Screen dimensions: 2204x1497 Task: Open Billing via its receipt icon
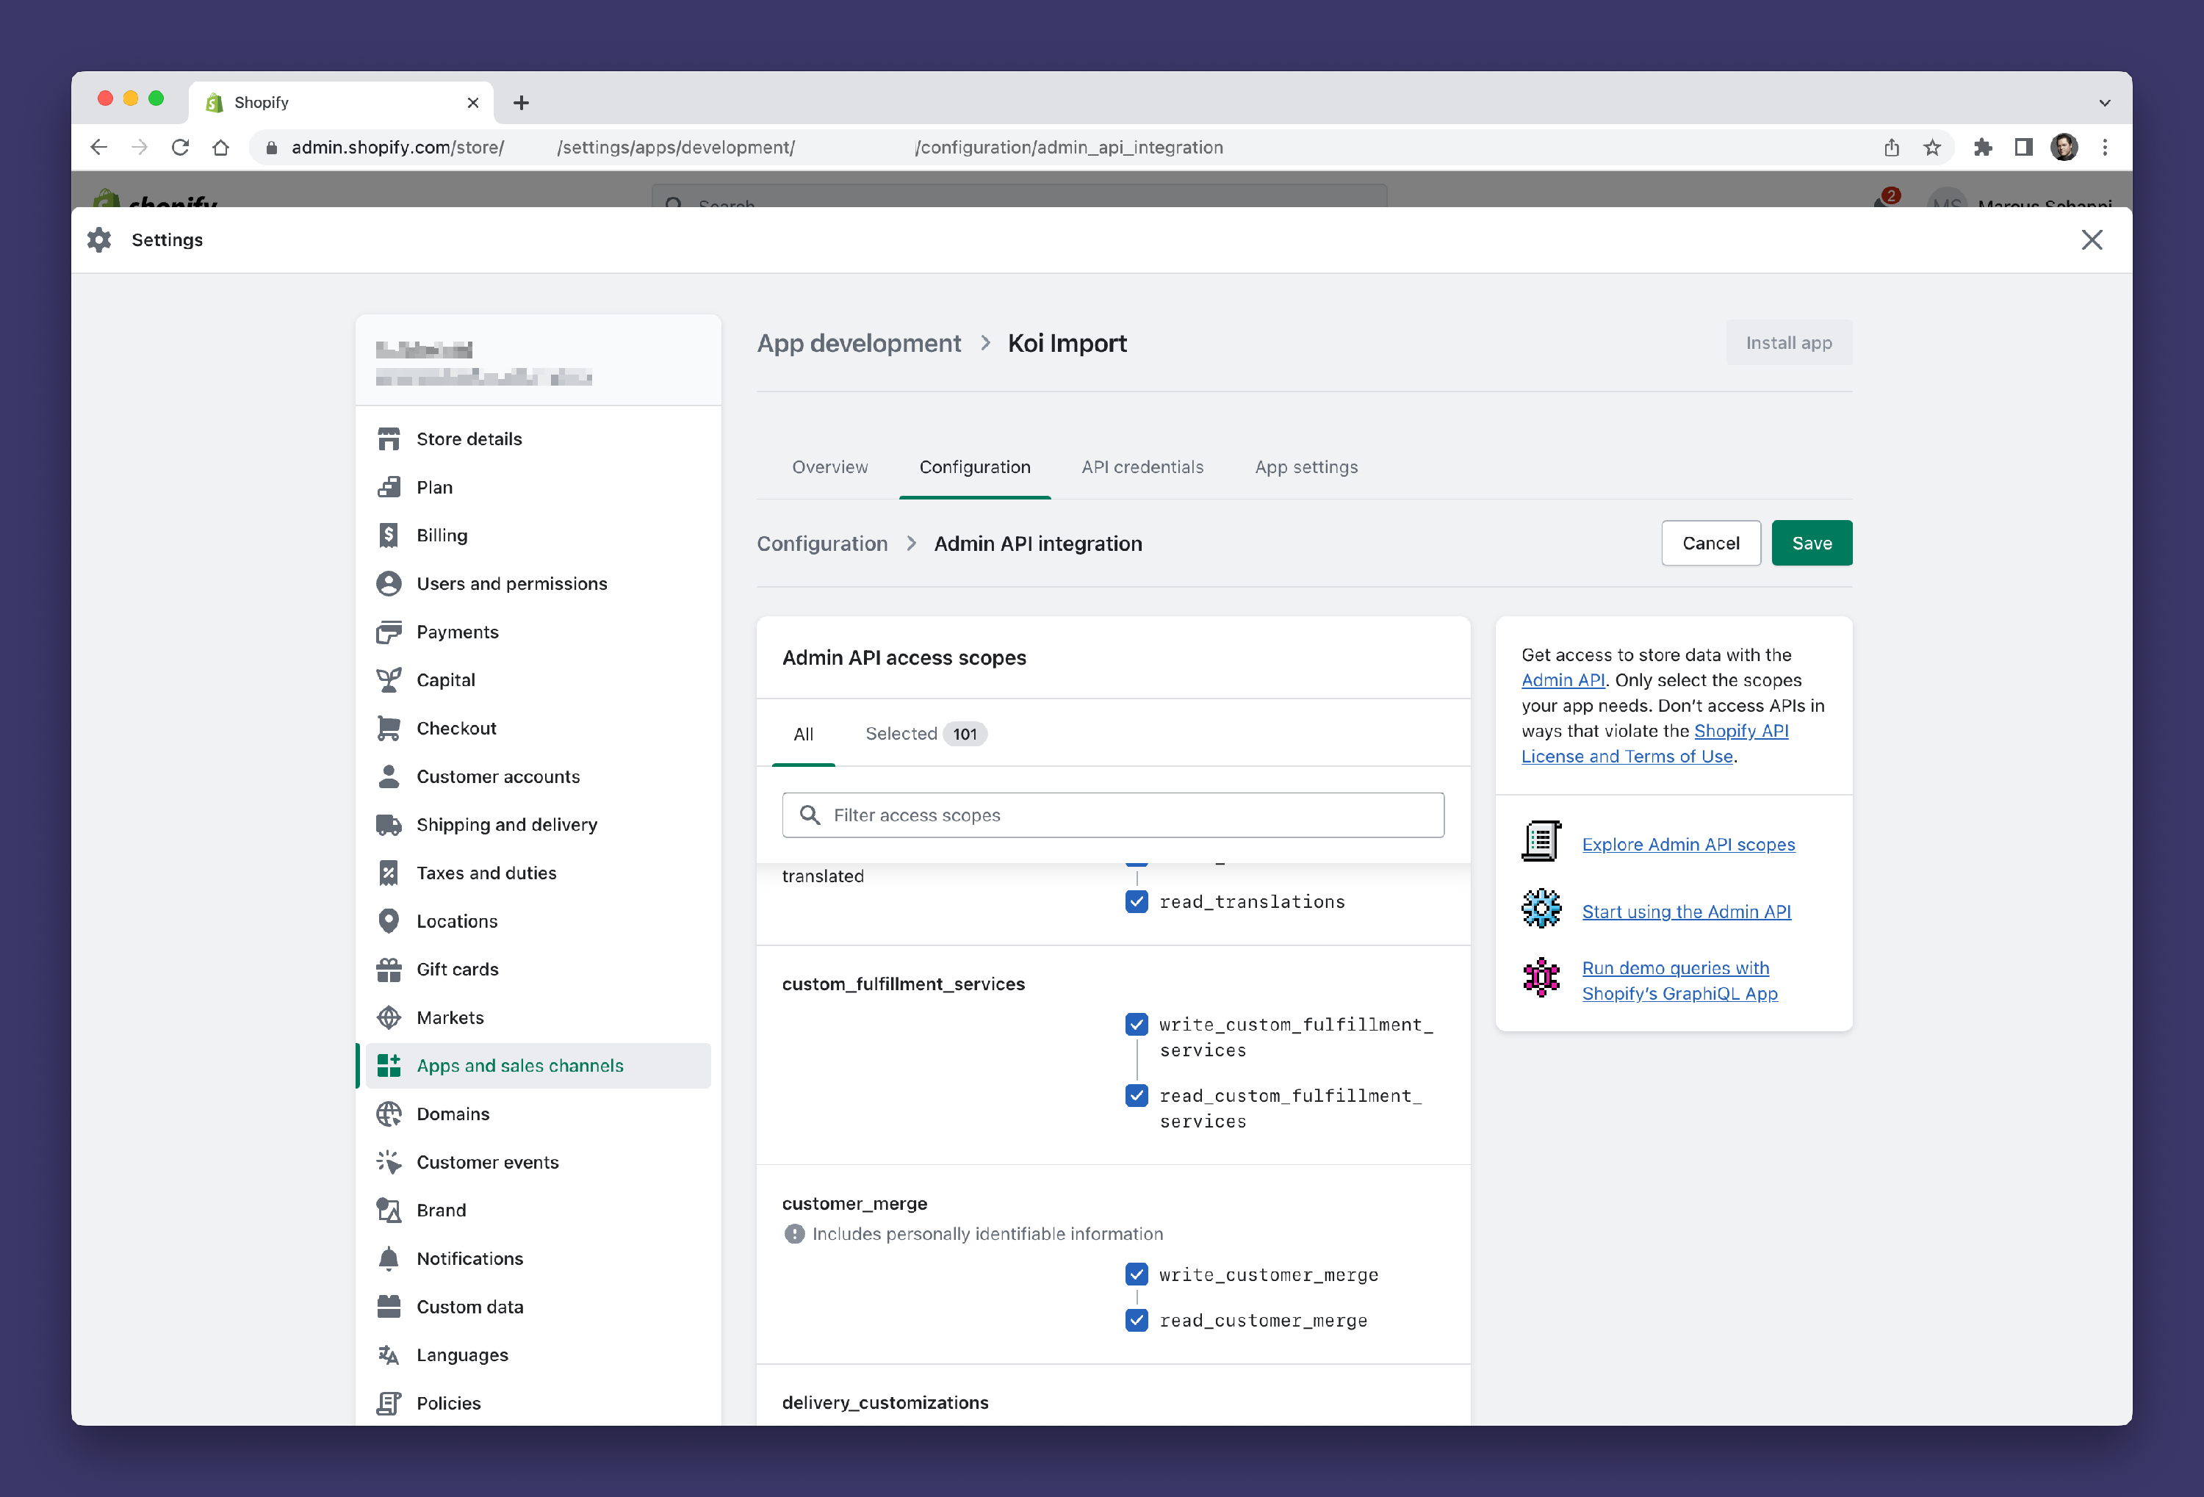click(x=388, y=535)
